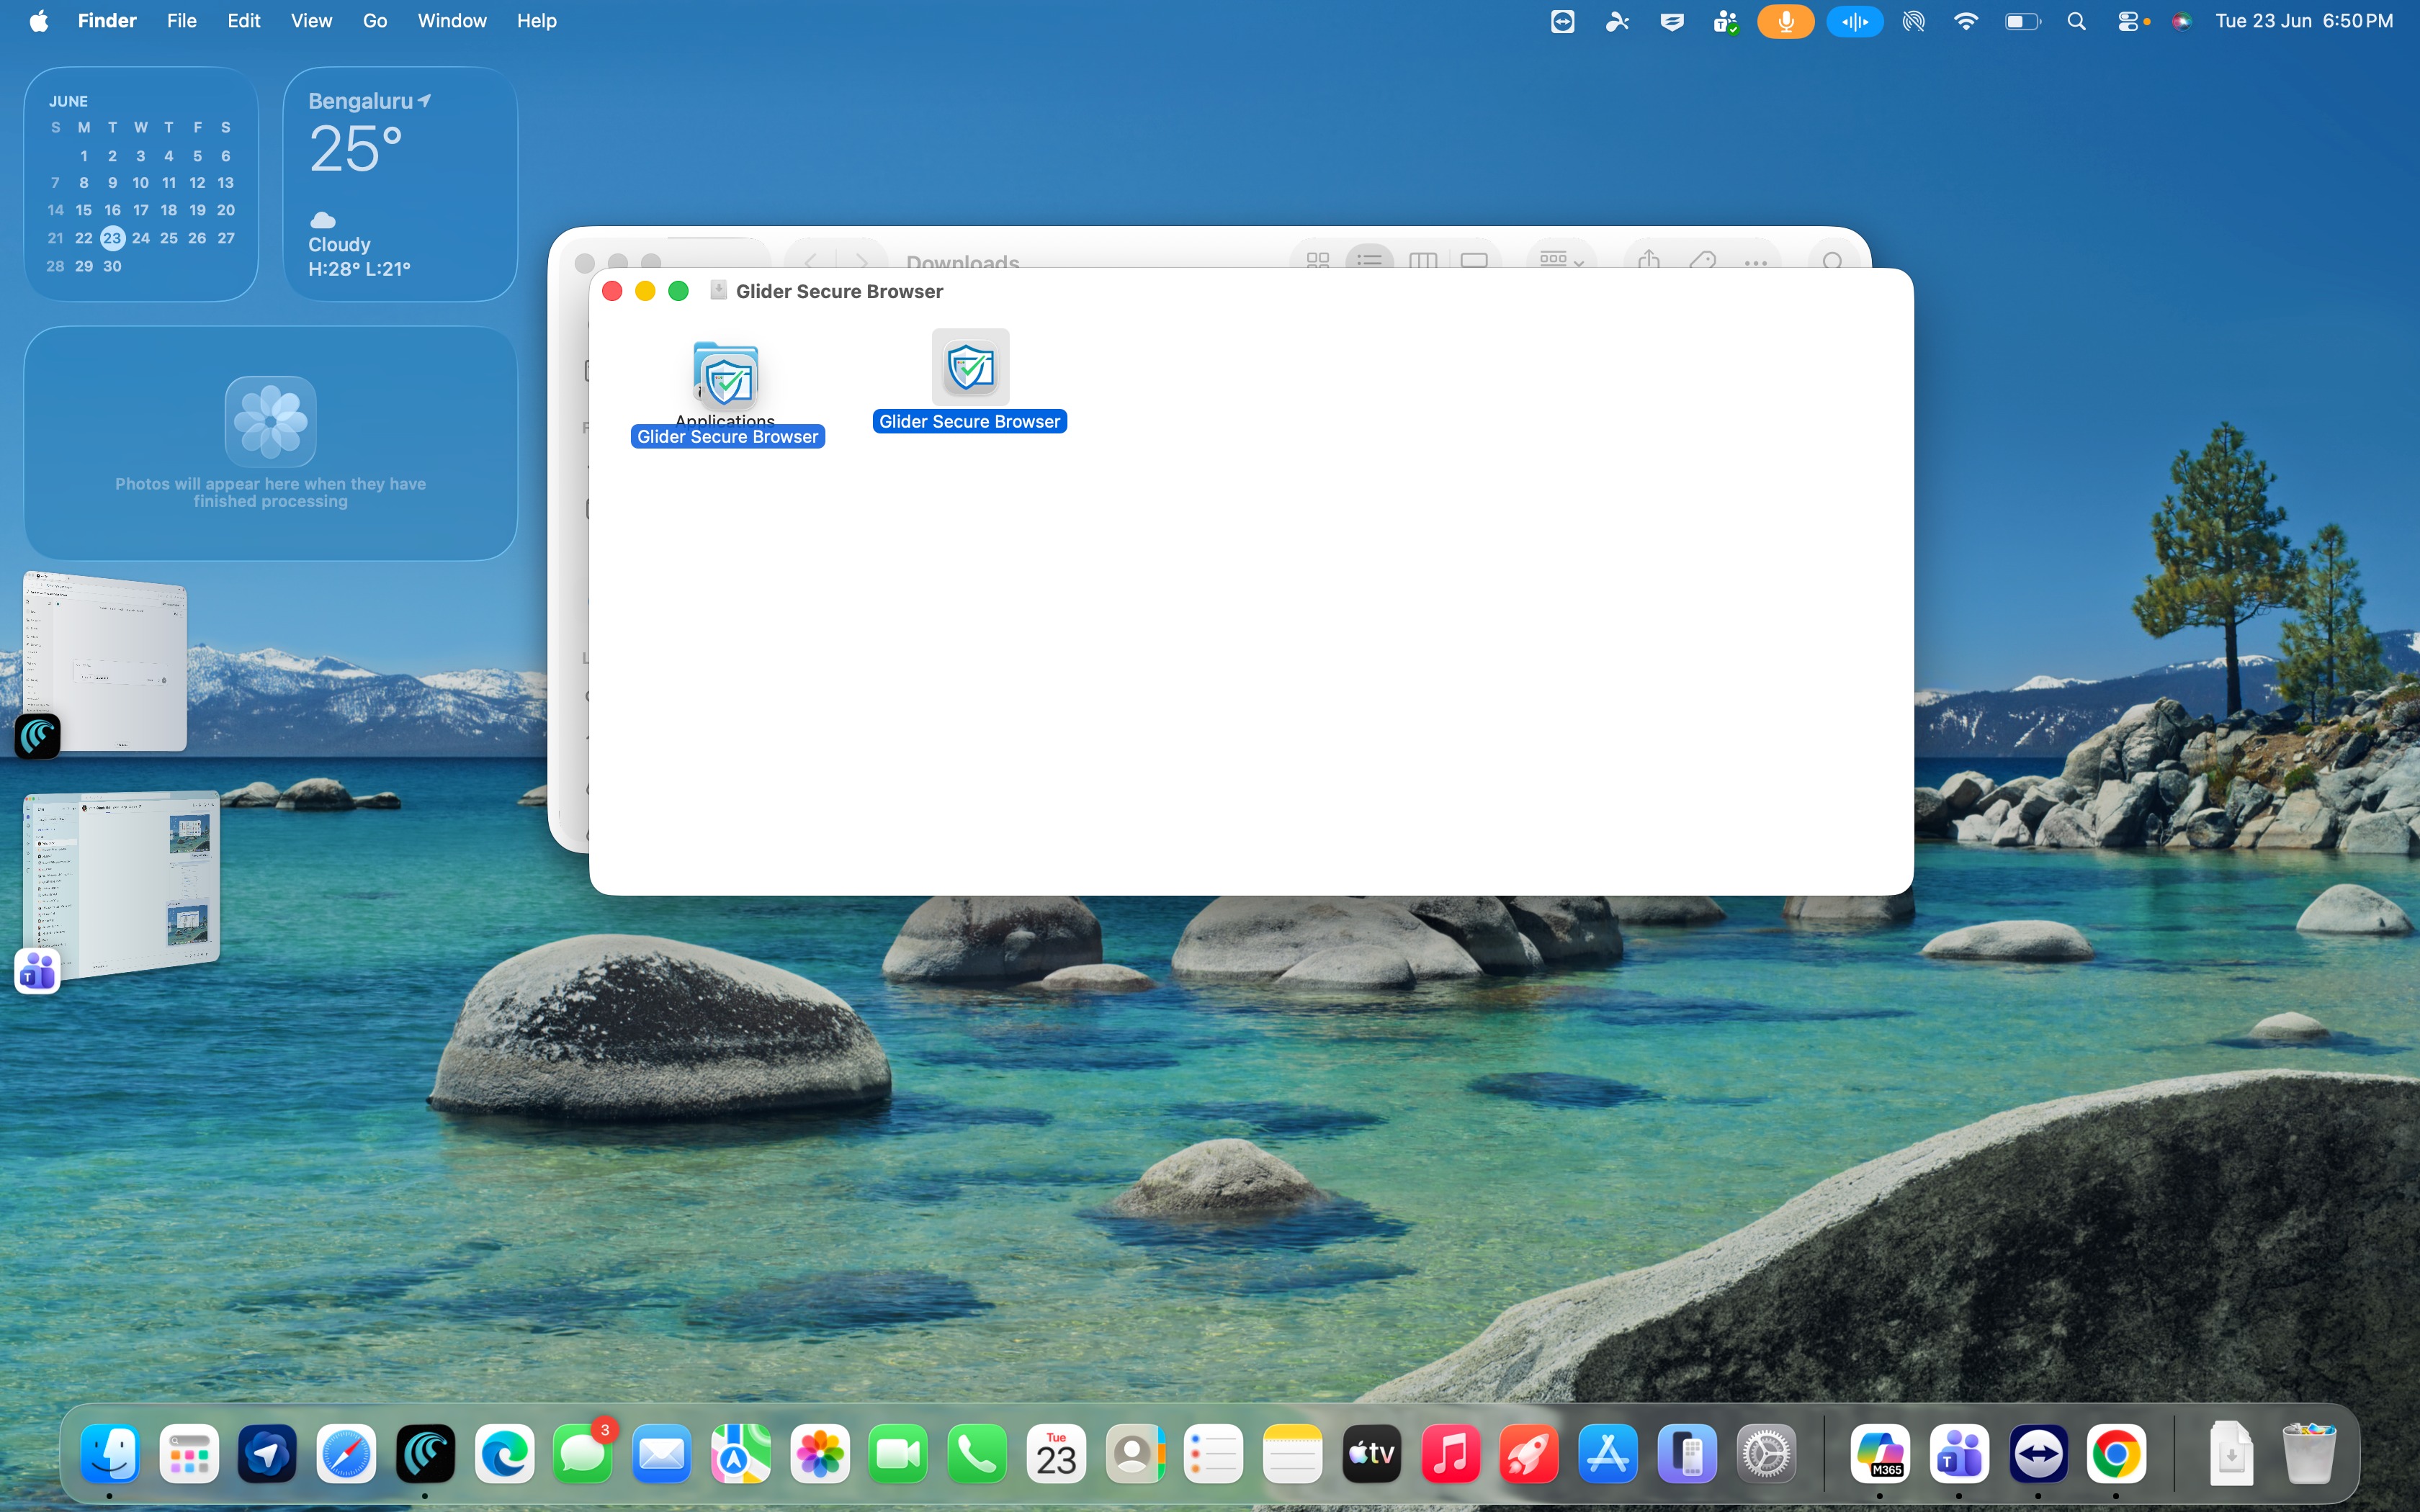Switch Downloads window to list view
Screen dimensions: 2420x1512
(1370, 259)
